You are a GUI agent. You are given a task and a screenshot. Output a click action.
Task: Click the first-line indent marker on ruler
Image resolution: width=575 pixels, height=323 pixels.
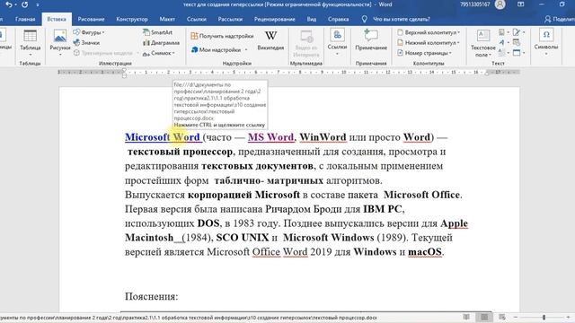(x=124, y=70)
